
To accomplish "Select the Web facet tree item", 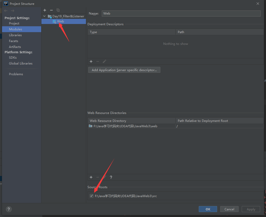I will pos(64,21).
